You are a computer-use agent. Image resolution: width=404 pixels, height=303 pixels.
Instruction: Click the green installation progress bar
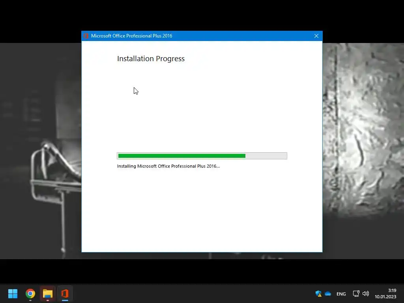point(202,156)
